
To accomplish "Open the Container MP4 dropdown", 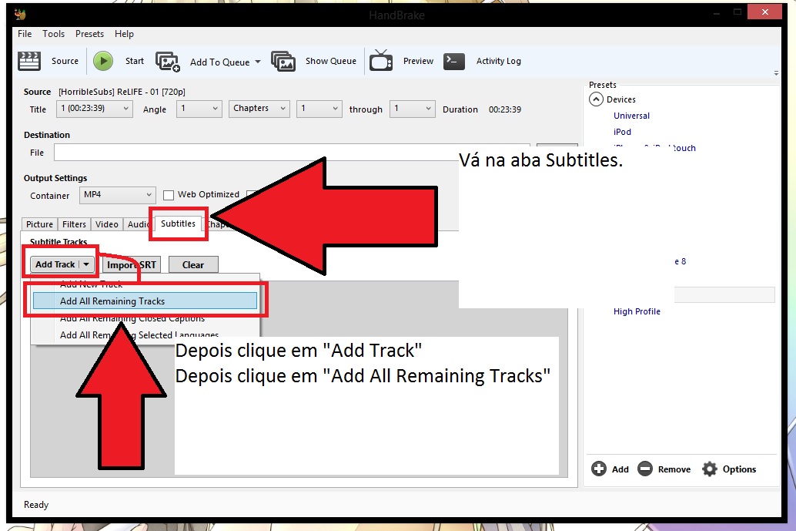I will (x=117, y=195).
